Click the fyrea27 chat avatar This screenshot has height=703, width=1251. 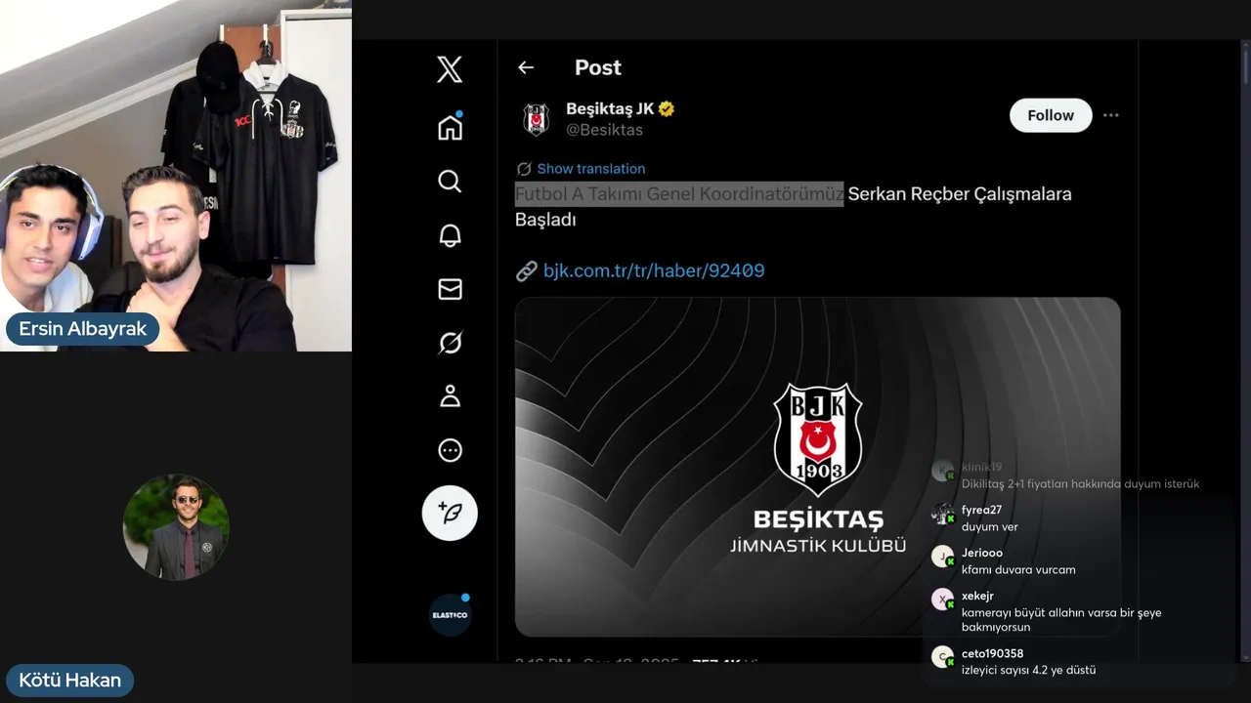[942, 514]
